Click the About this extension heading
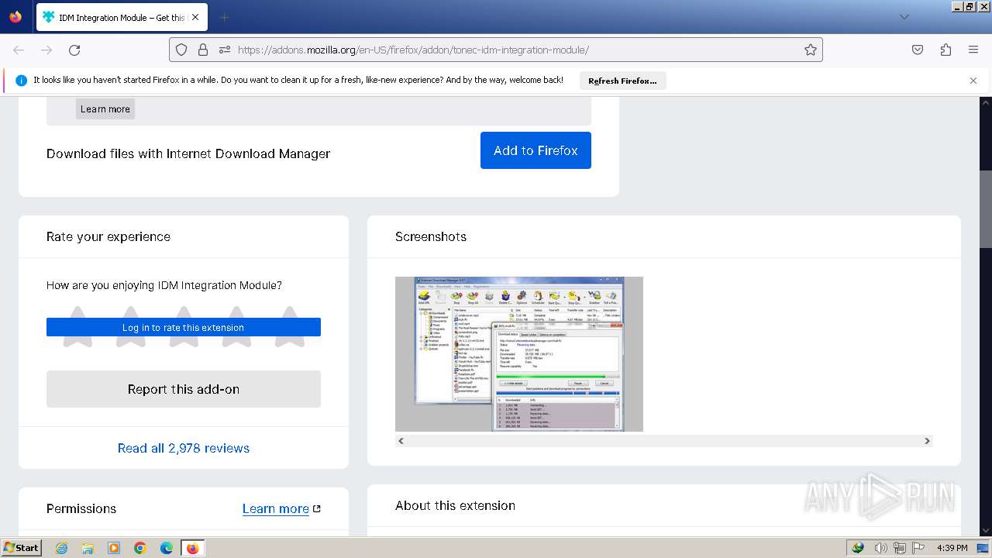 (x=455, y=505)
